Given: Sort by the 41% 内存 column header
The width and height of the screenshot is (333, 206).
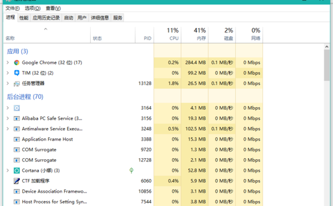Looking at the screenshot, I should tap(195, 35).
